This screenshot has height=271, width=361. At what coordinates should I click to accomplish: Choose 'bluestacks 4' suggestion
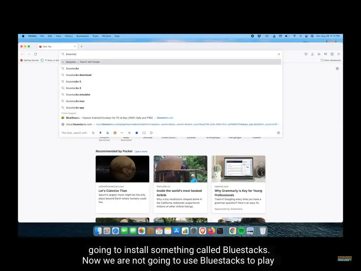tap(171, 88)
